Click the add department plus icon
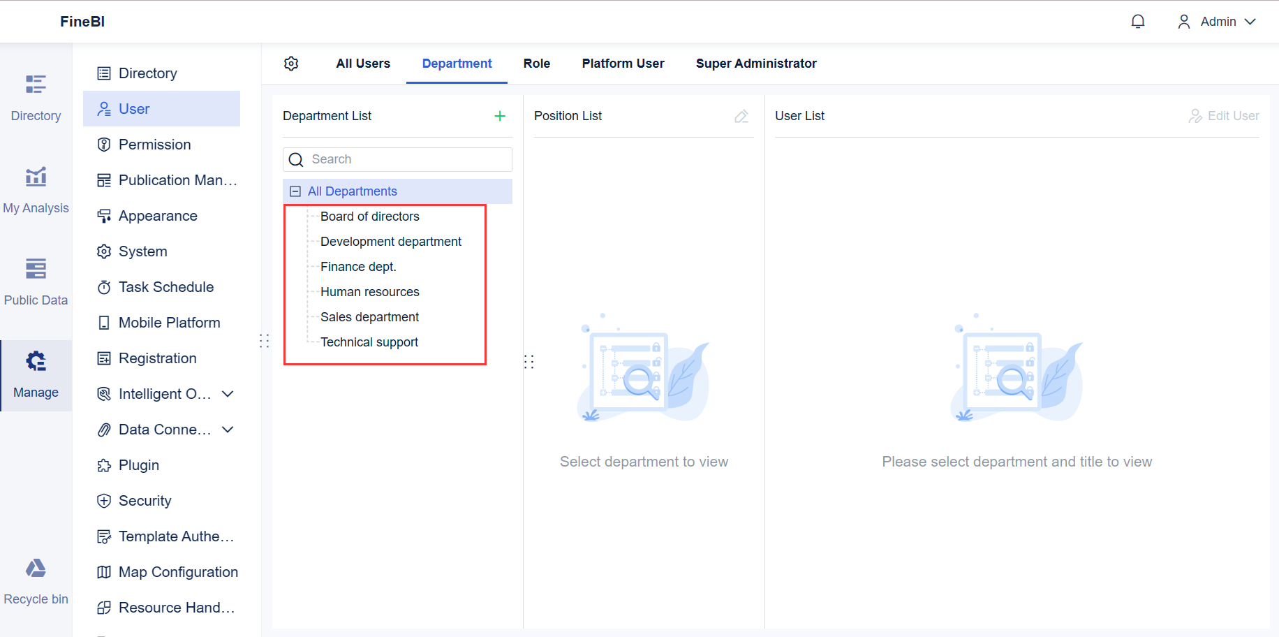The height and width of the screenshot is (637, 1279). point(500,116)
